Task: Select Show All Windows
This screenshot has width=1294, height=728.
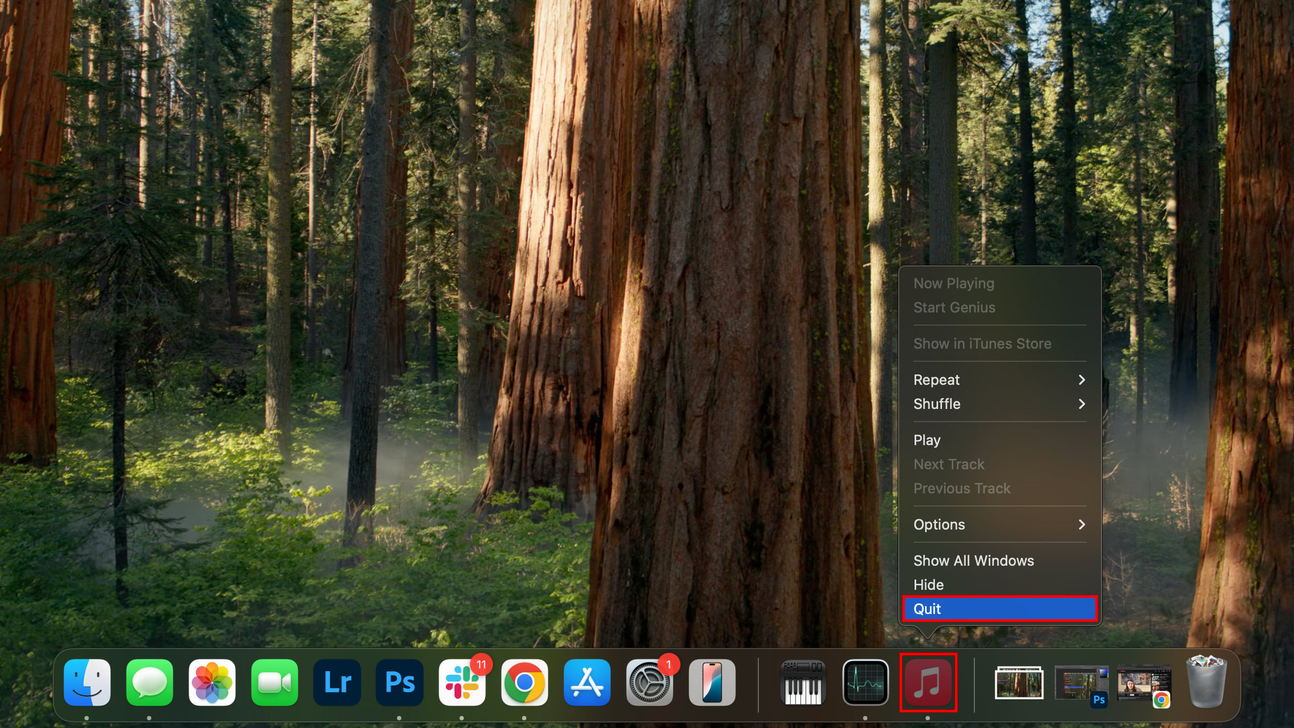Action: [x=1000, y=561]
